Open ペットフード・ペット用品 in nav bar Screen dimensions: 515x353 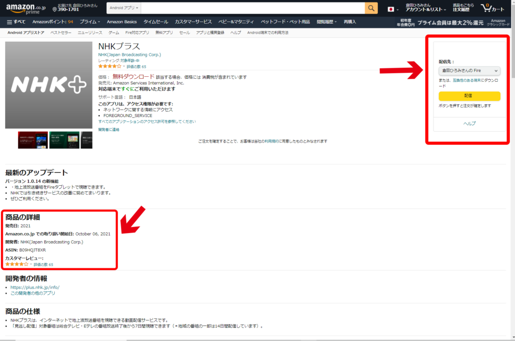click(x=285, y=22)
